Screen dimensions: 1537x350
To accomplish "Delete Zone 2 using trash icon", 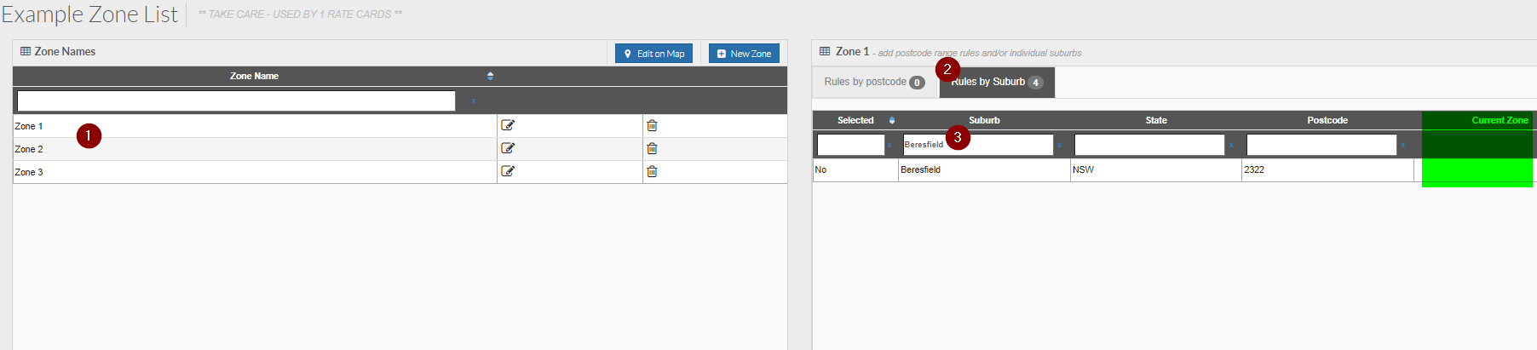I will tap(652, 148).
